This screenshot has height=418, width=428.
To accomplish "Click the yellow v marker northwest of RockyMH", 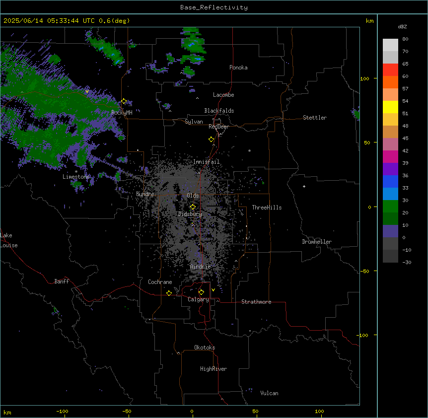I will click(87, 91).
